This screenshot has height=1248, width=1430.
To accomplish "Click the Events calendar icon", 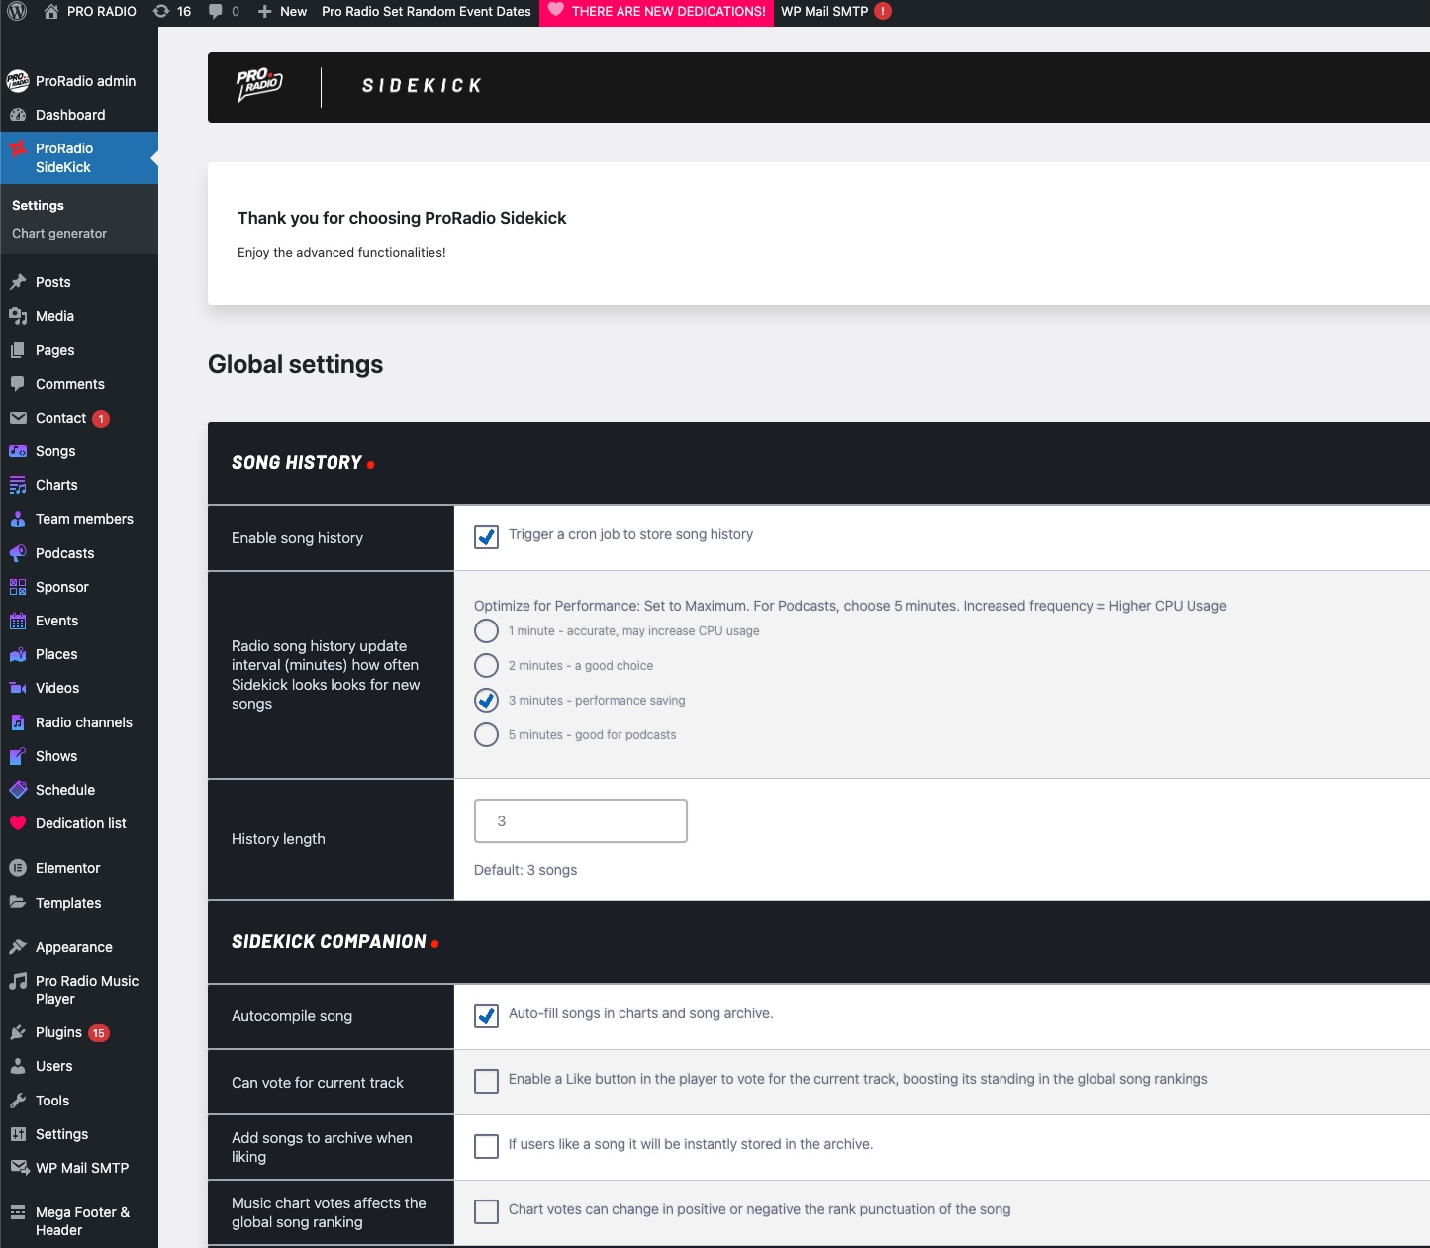I will click(x=18, y=621).
